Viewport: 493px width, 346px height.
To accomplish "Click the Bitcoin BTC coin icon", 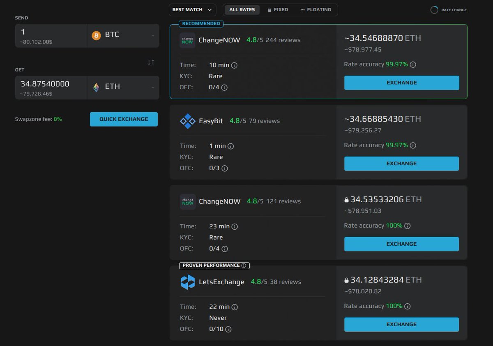I will click(x=96, y=35).
